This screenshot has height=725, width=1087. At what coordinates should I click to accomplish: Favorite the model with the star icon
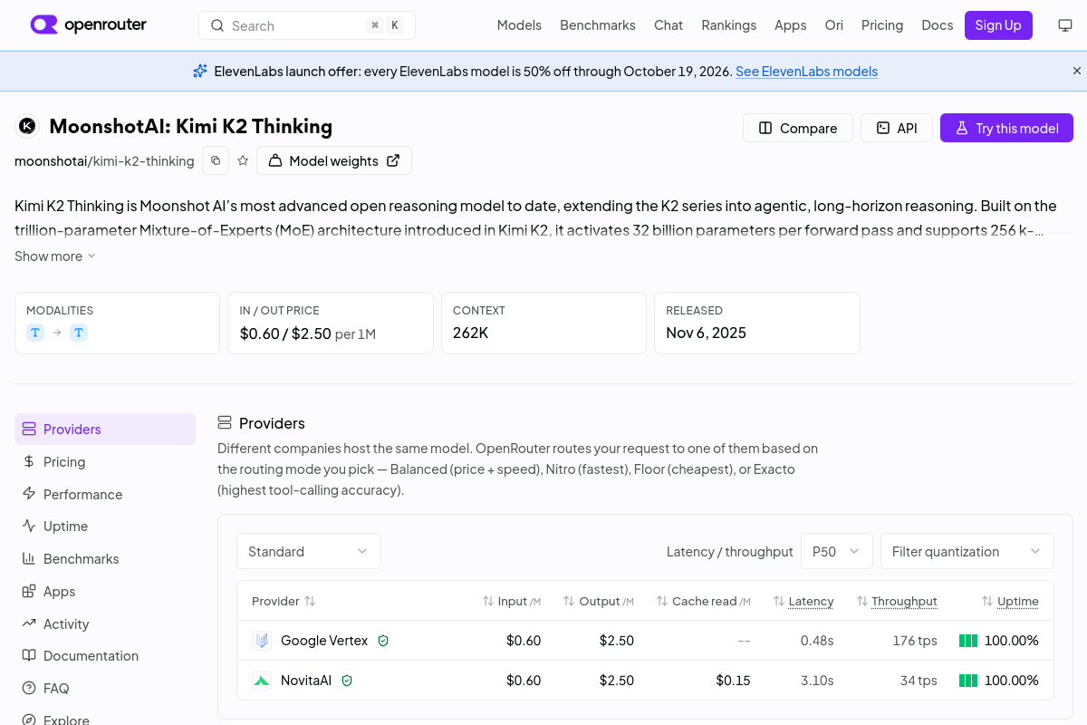coord(243,160)
